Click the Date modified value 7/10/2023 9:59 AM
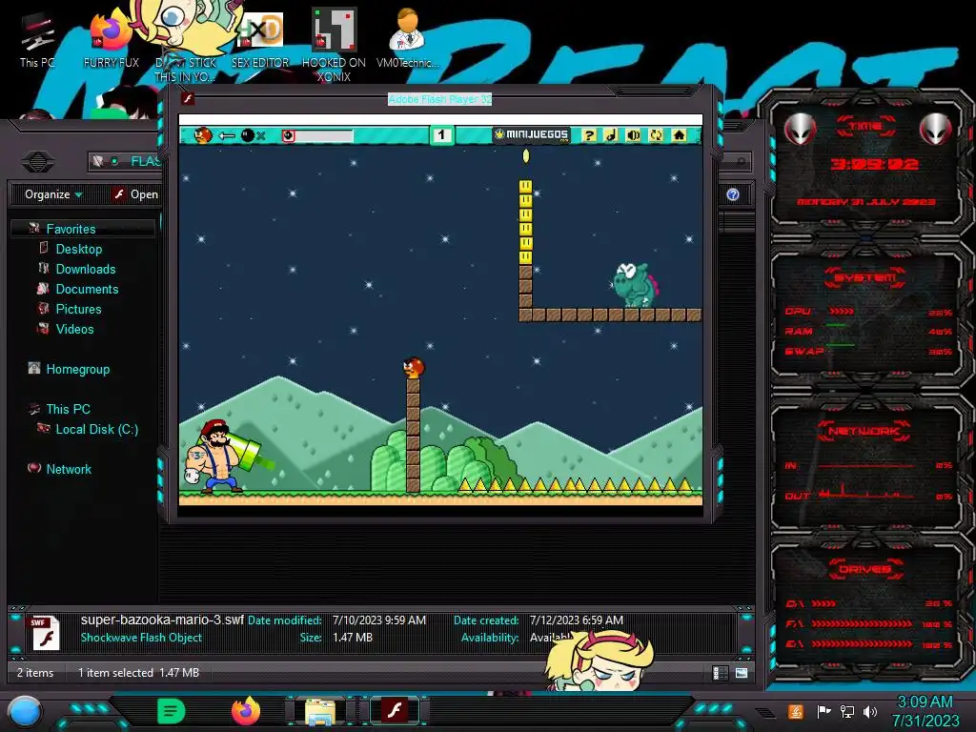The image size is (976, 732). pos(379,620)
